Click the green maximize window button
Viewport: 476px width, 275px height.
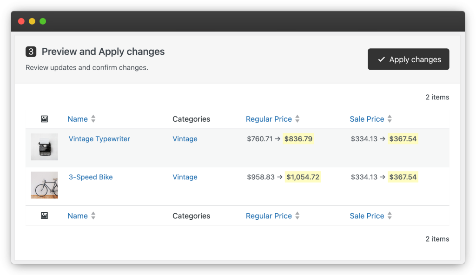pyautogui.click(x=43, y=21)
